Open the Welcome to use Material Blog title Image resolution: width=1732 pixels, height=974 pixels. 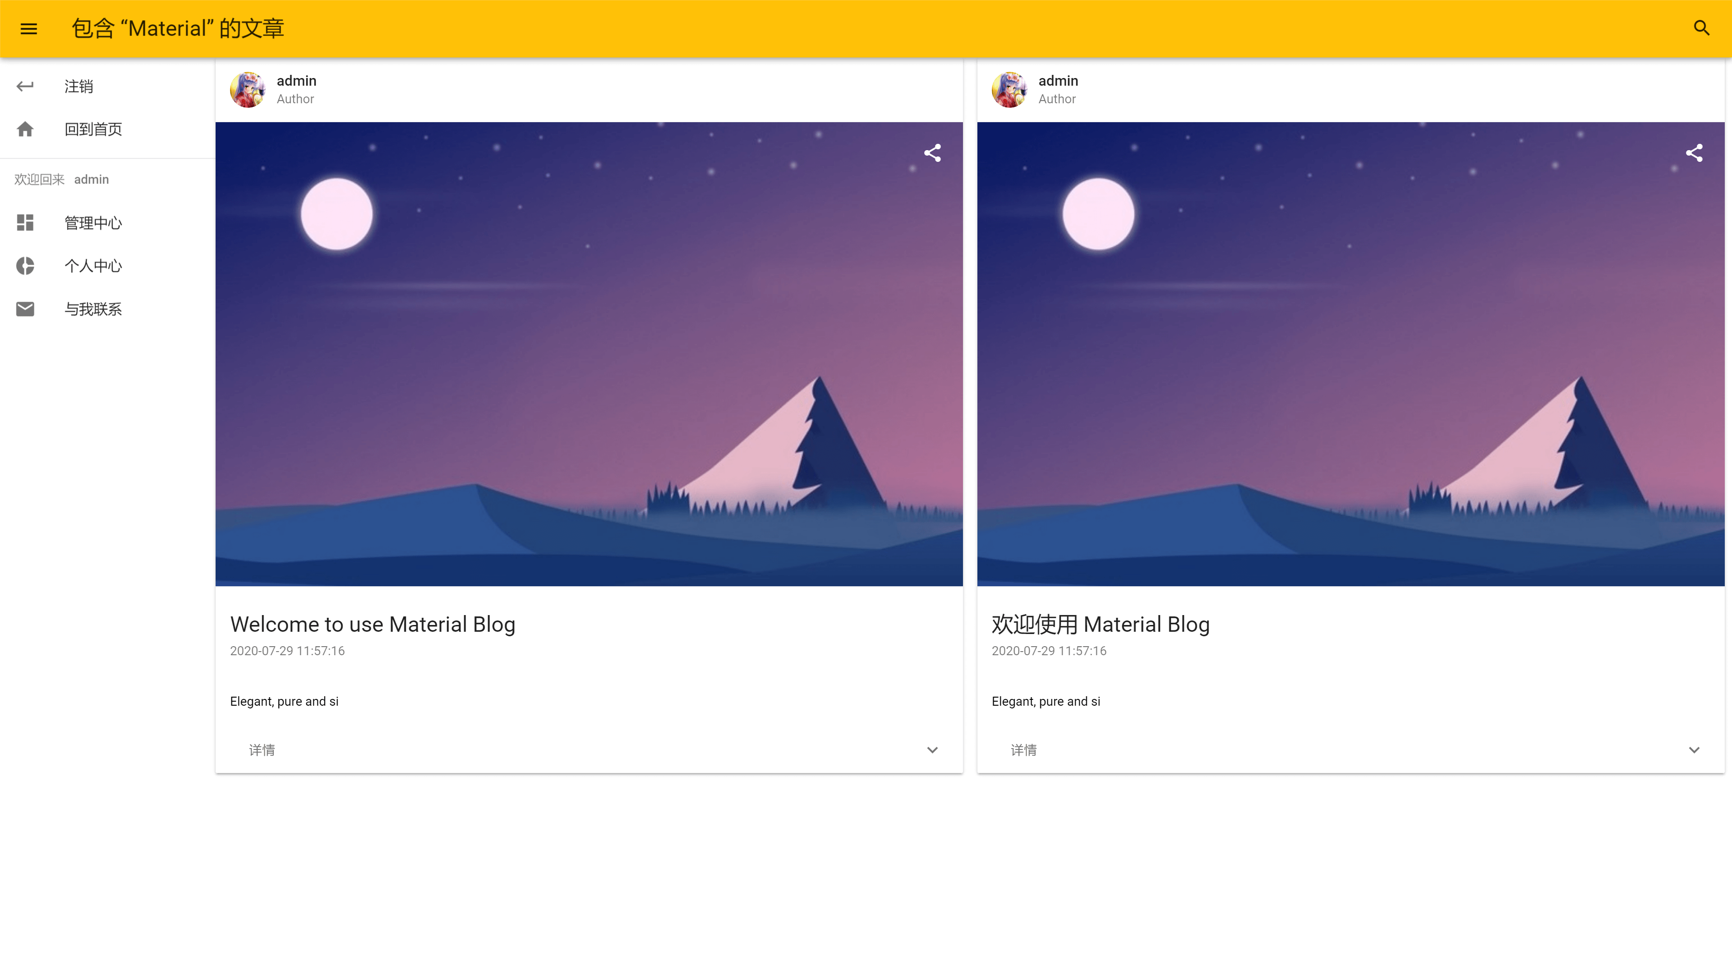[x=373, y=624]
